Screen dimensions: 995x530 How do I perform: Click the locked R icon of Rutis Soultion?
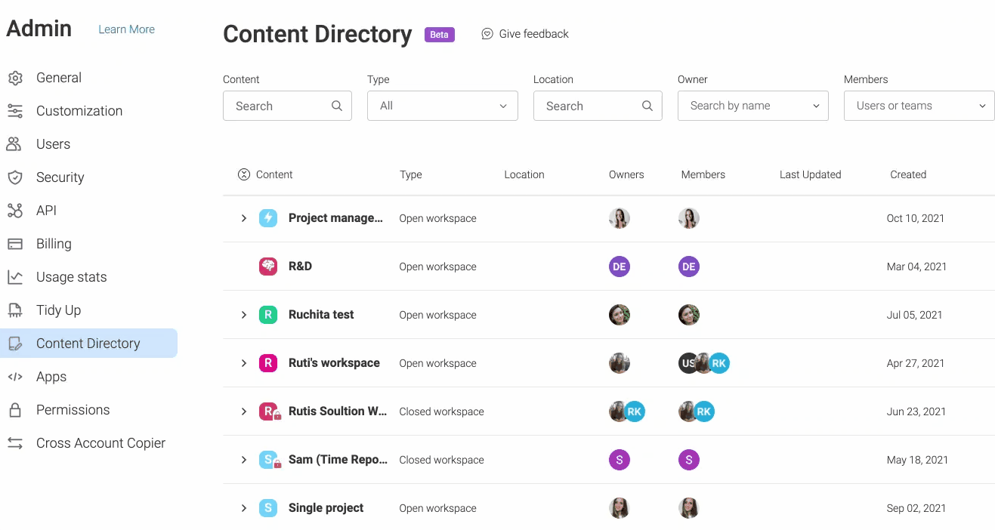click(x=270, y=411)
